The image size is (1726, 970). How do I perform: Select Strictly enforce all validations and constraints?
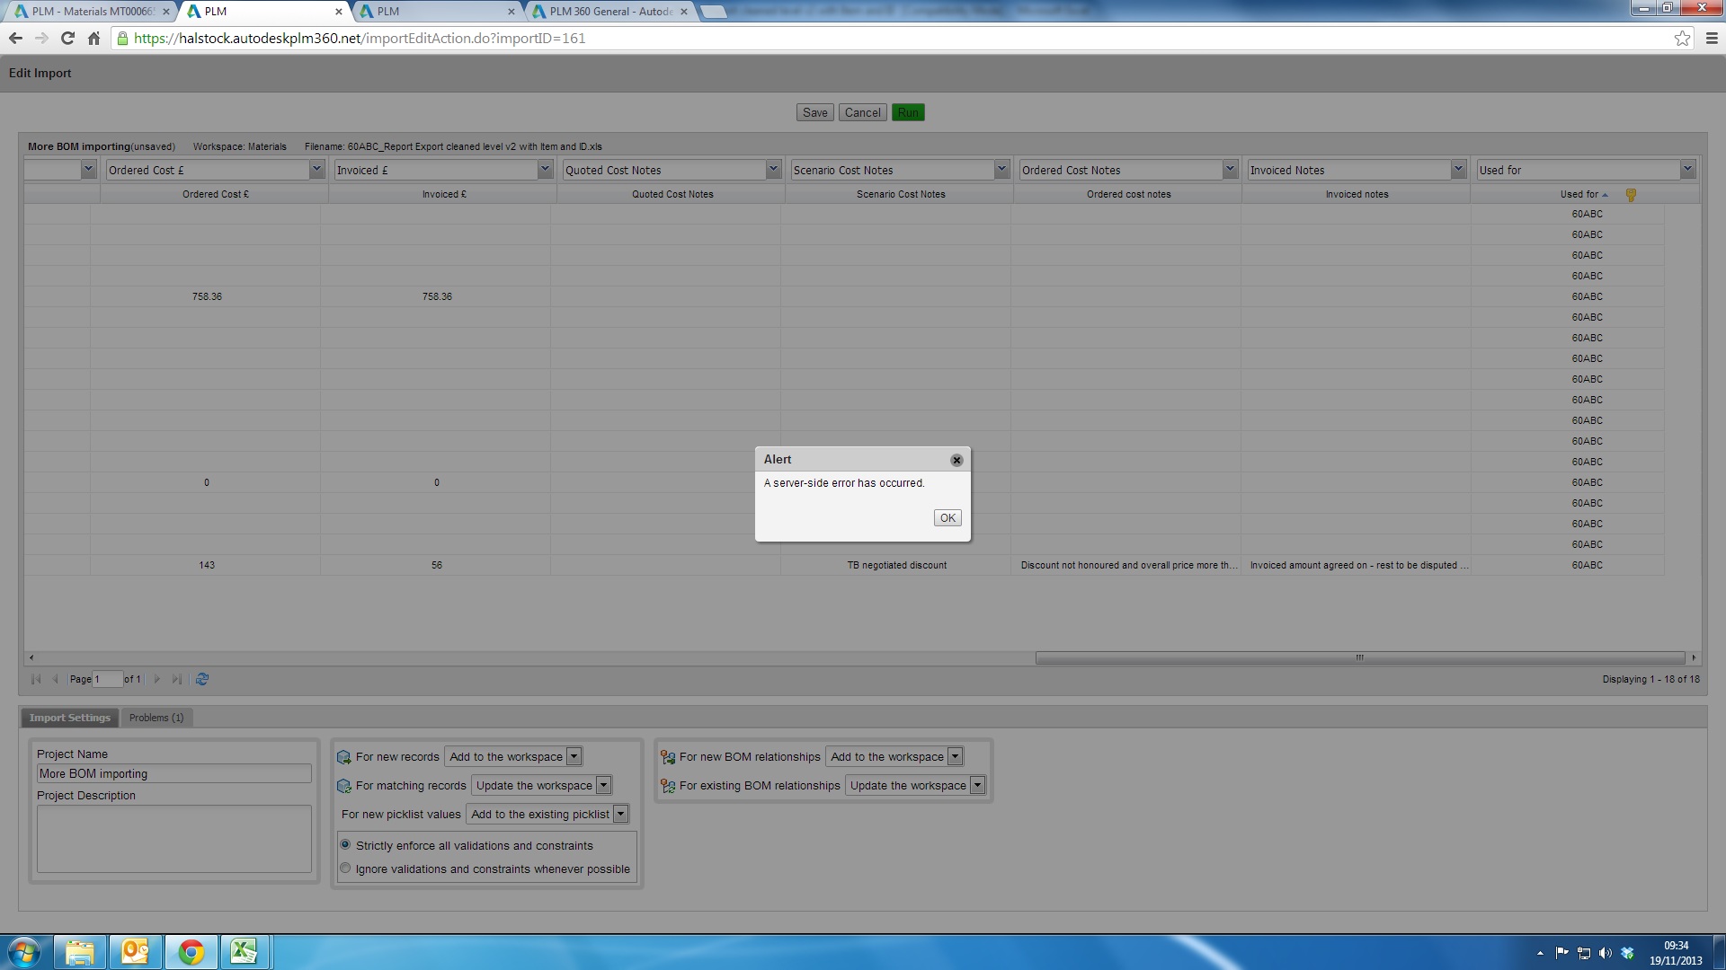(345, 845)
